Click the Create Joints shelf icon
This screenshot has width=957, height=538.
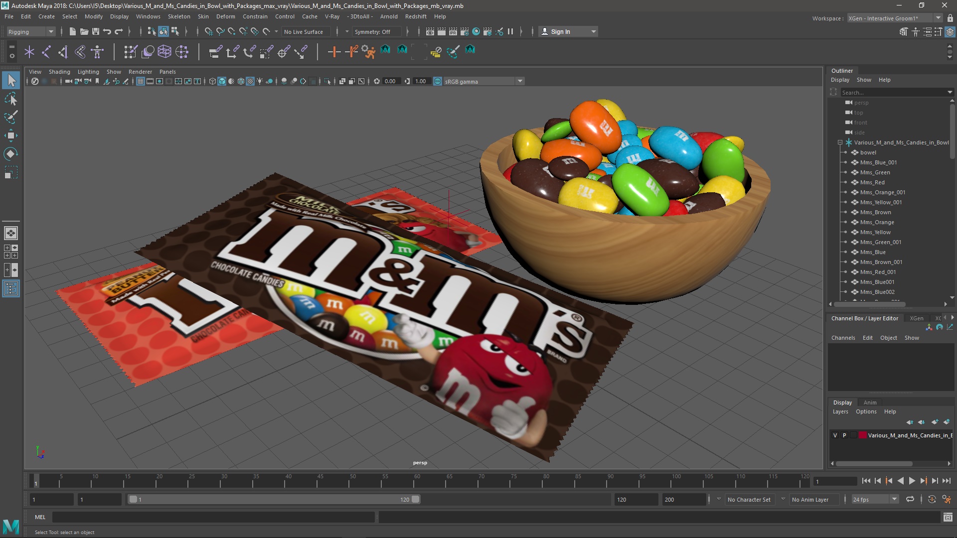[x=46, y=51]
